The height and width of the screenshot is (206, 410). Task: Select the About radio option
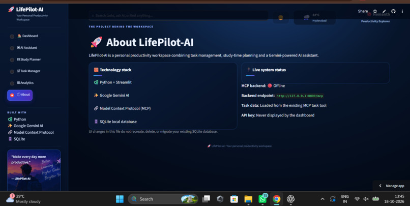pyautogui.click(x=12, y=95)
